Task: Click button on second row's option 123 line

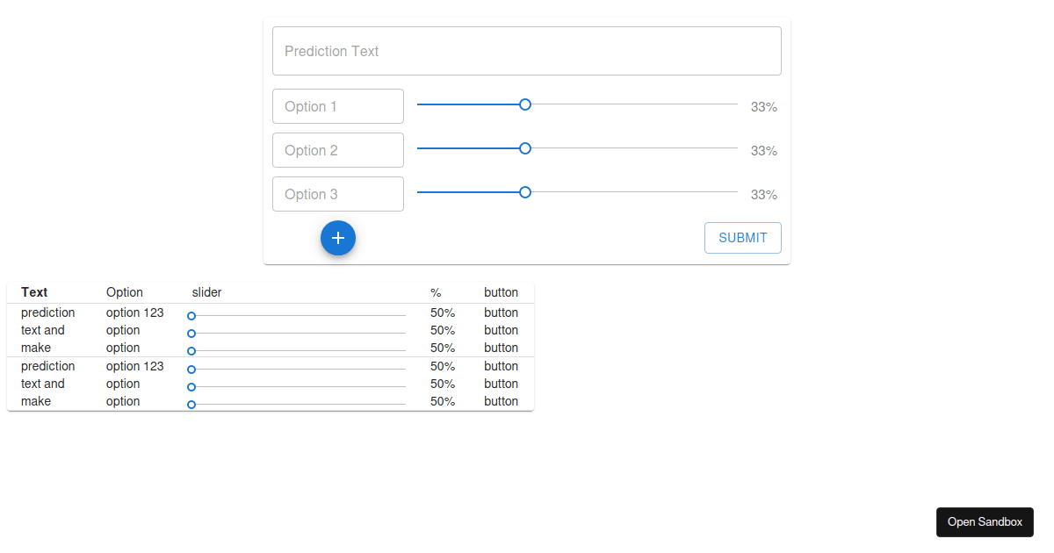Action: tap(501, 366)
